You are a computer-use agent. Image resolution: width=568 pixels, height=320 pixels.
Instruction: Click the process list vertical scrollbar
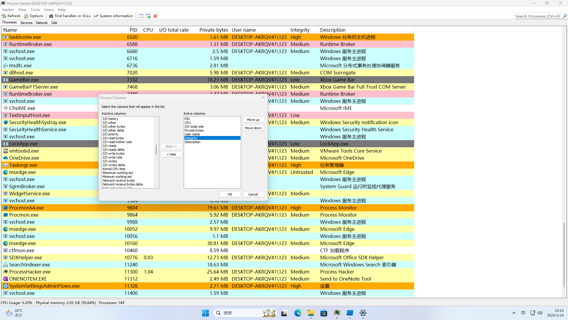click(564, 255)
